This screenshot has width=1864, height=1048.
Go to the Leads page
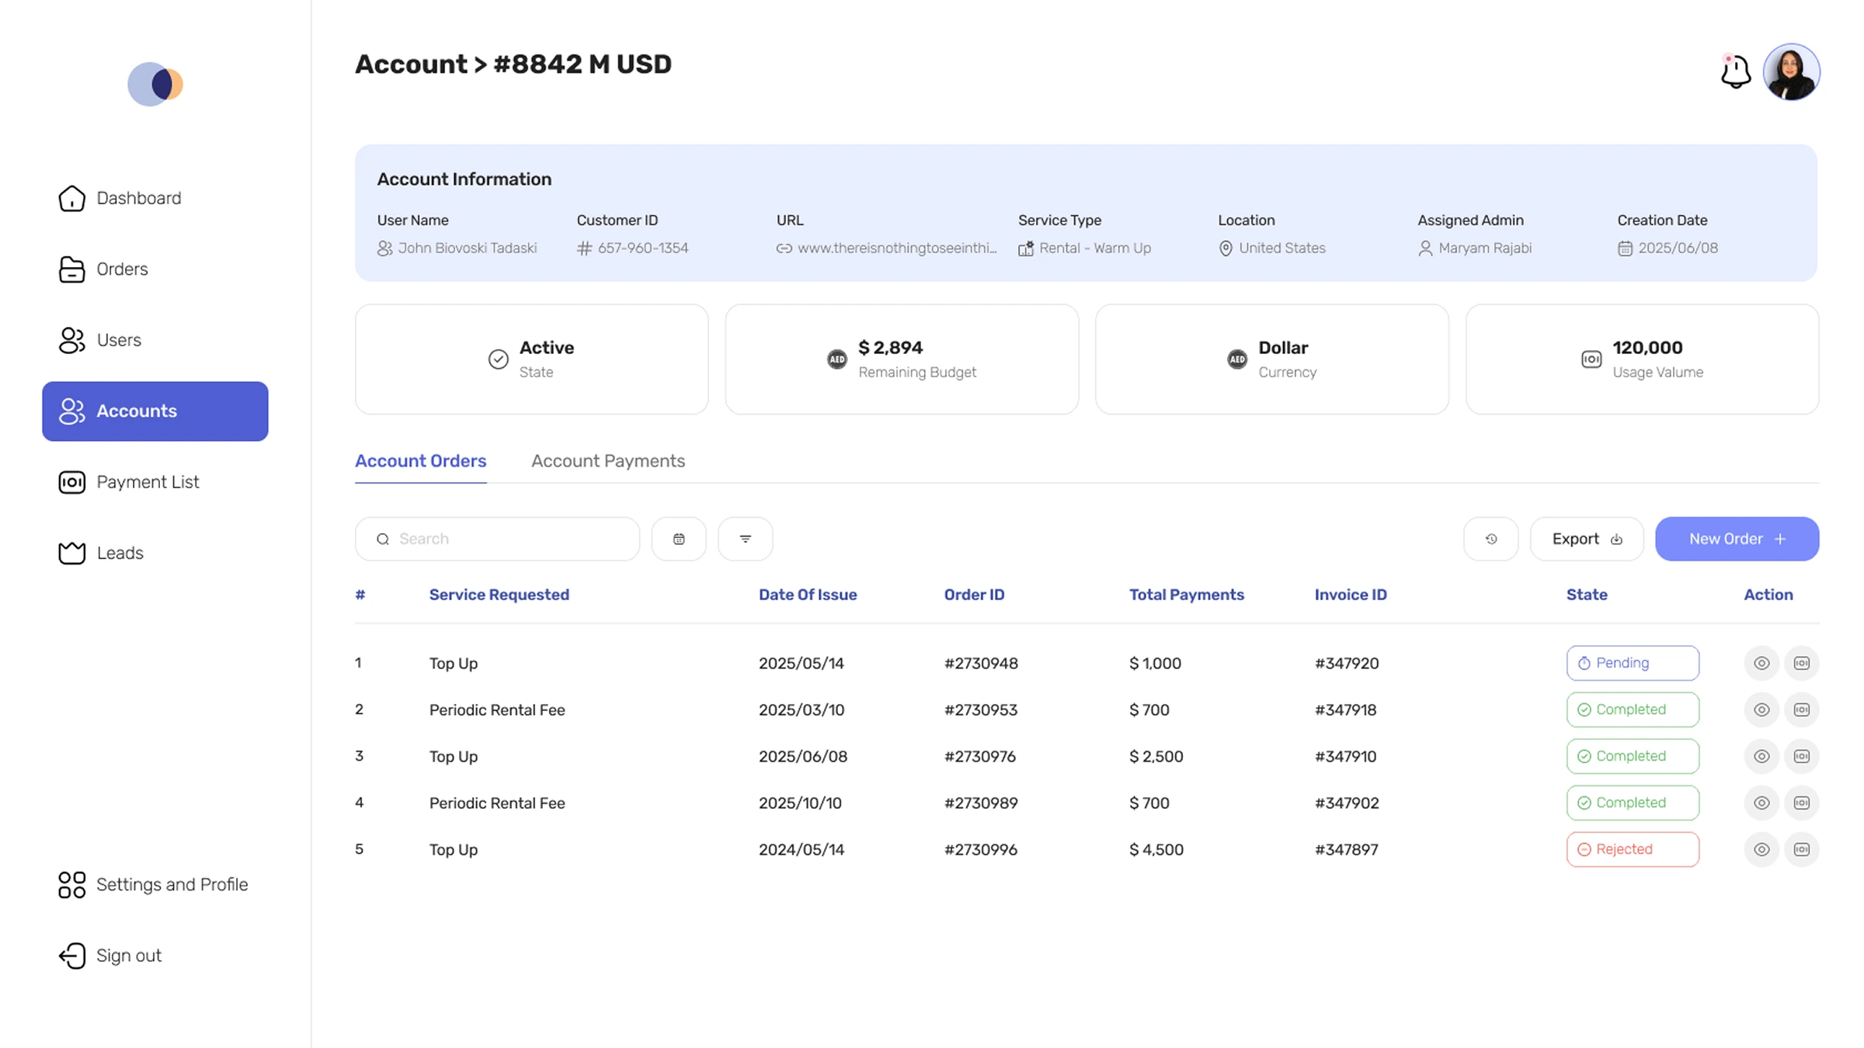click(x=101, y=553)
